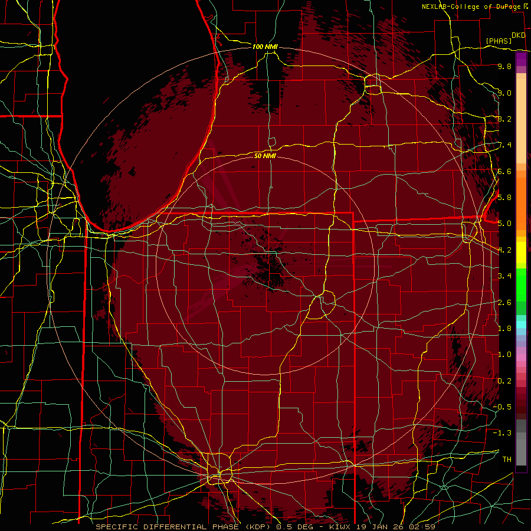The width and height of the screenshot is (531, 531).
Task: Click the 19 JAN 26 date text
Action: pos(381,527)
